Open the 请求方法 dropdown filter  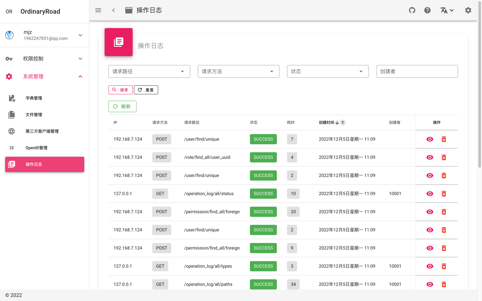coord(238,71)
